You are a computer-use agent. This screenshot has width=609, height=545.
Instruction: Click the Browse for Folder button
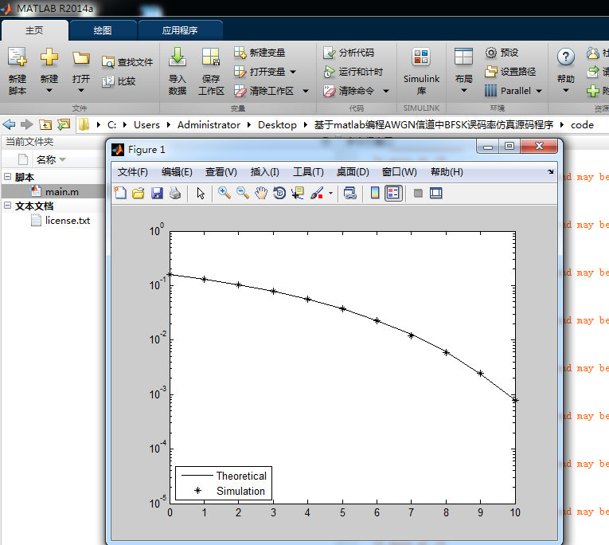(x=64, y=124)
